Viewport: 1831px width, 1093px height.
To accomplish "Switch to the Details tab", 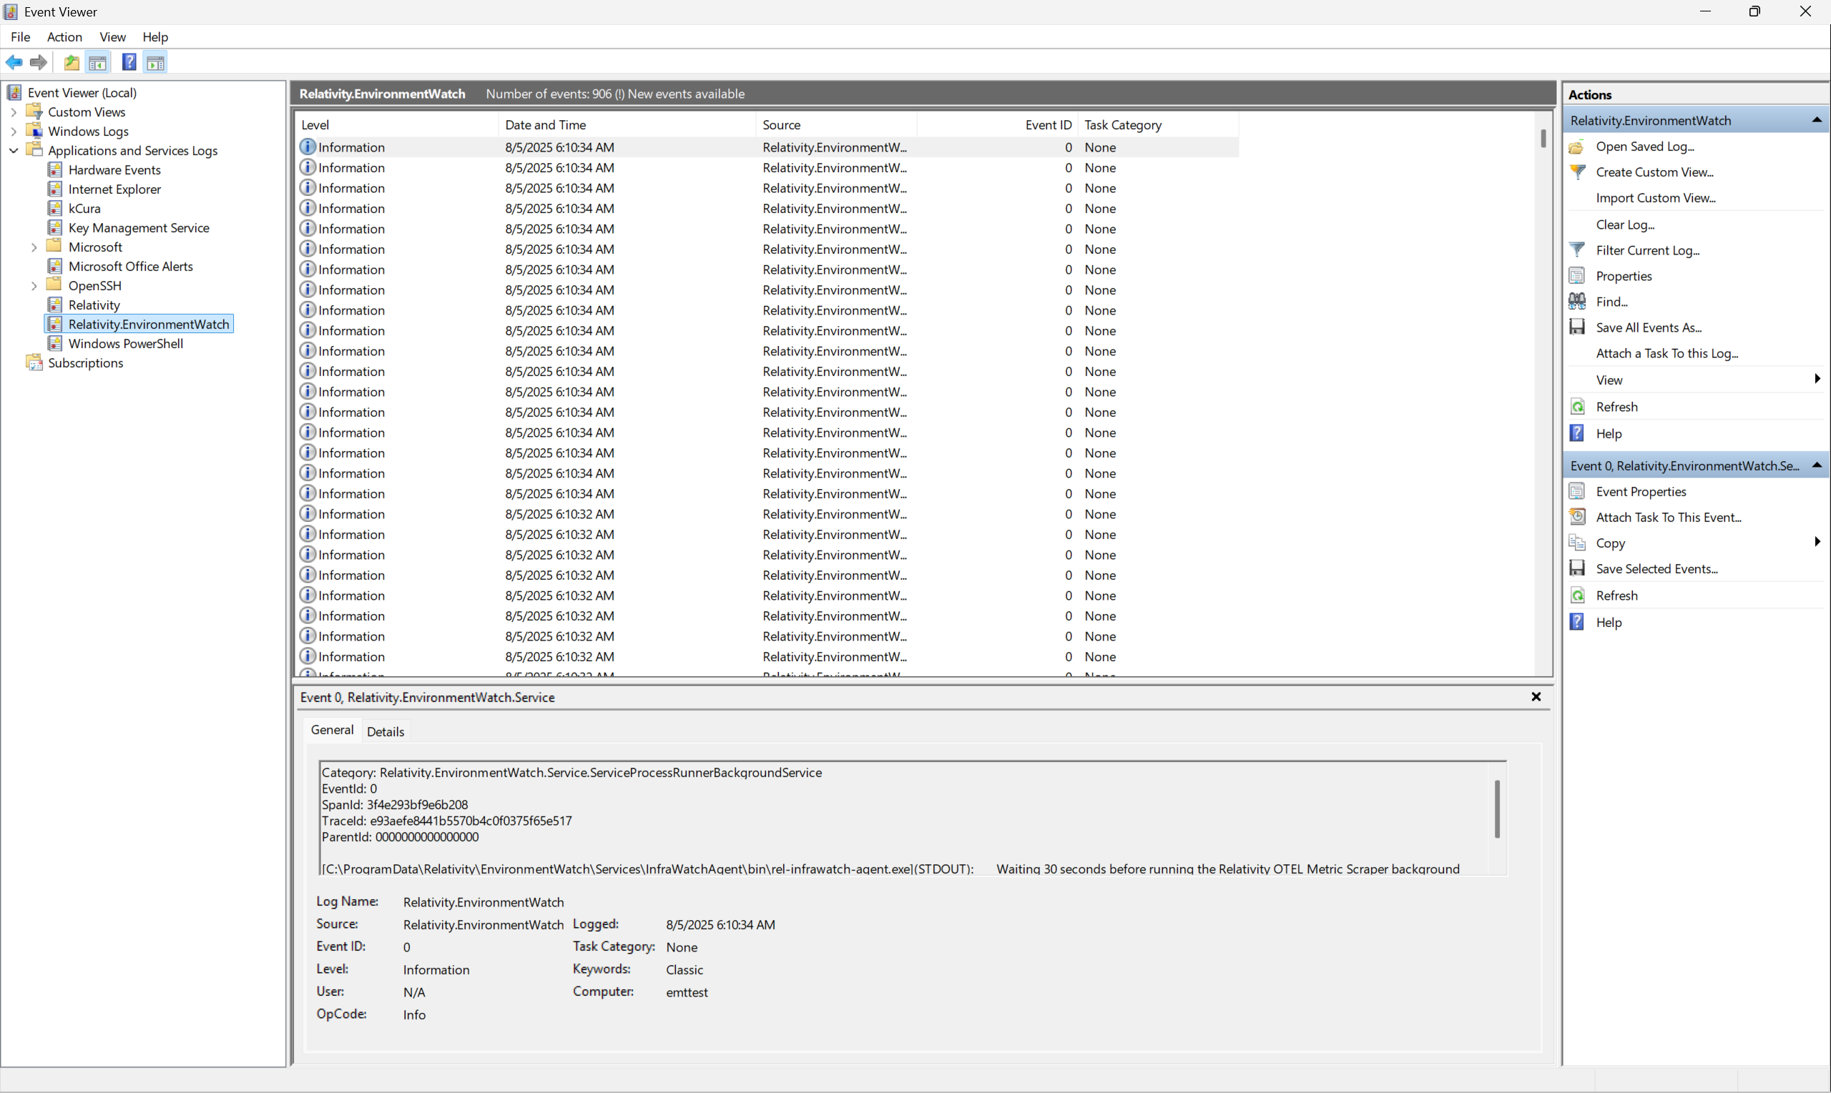I will tap(386, 731).
